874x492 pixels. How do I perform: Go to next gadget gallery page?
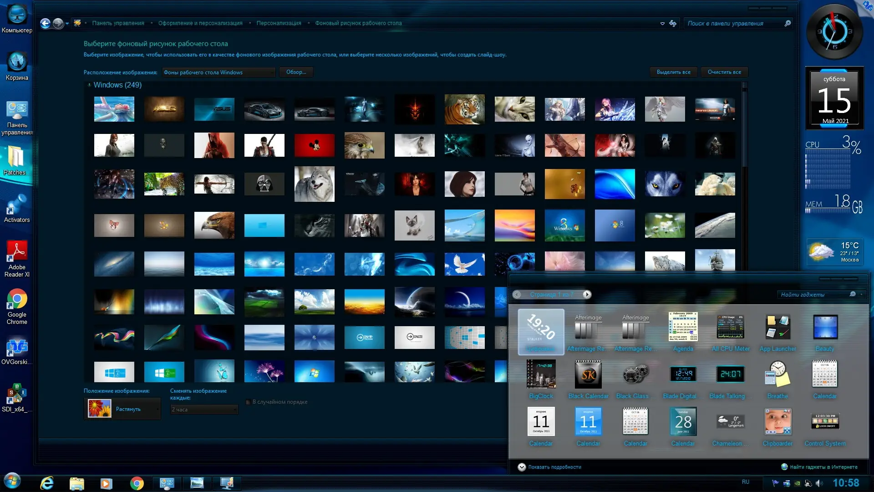coord(587,295)
